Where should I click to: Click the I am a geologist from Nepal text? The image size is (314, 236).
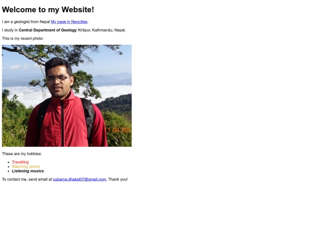pyautogui.click(x=26, y=22)
